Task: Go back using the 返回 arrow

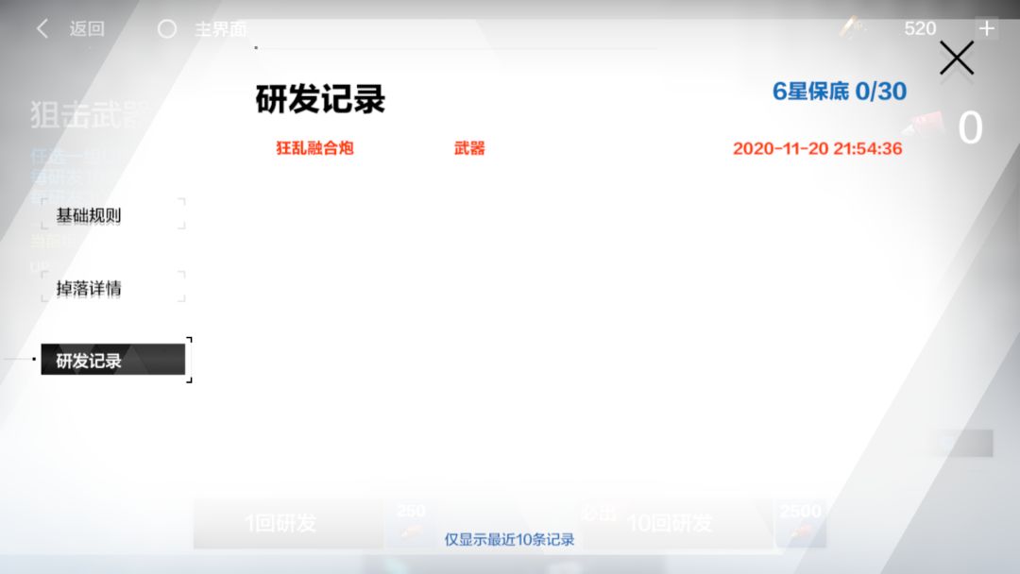Action: coord(42,28)
